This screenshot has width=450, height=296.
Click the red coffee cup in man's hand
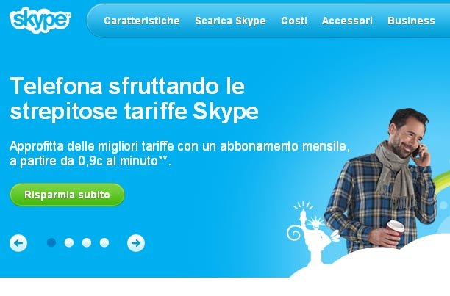pos(396,230)
